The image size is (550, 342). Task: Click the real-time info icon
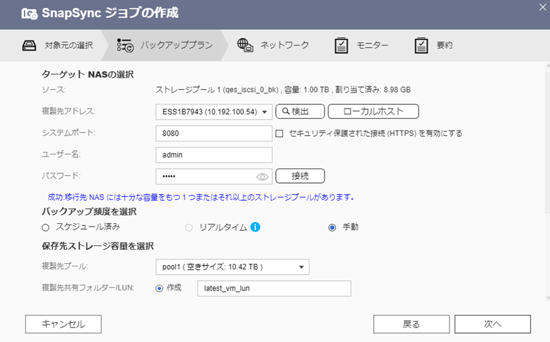tap(256, 227)
